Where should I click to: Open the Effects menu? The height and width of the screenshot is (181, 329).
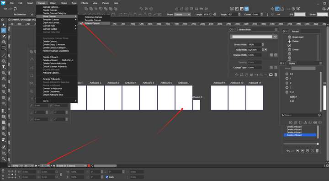point(85,3)
